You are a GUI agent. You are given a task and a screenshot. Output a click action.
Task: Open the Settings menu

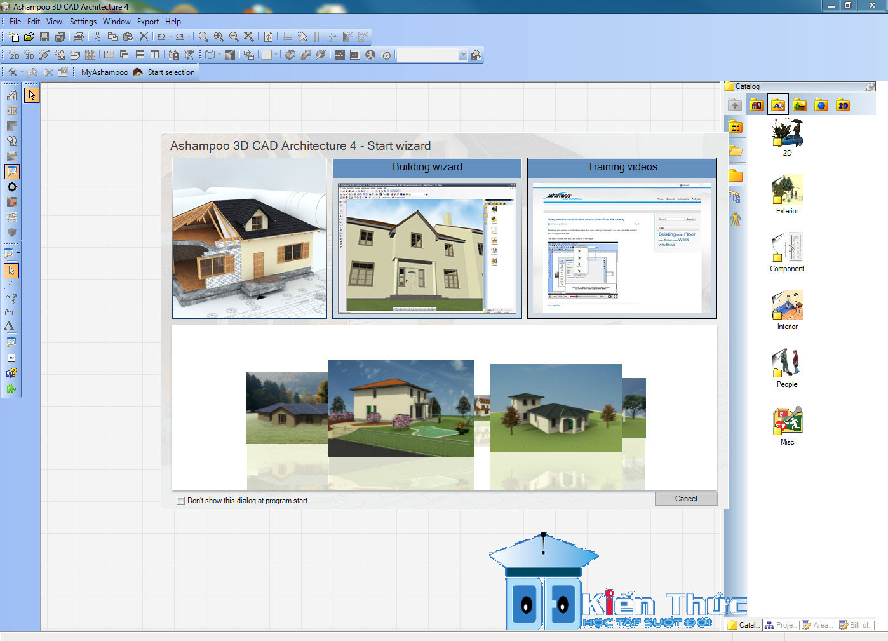pyautogui.click(x=83, y=22)
